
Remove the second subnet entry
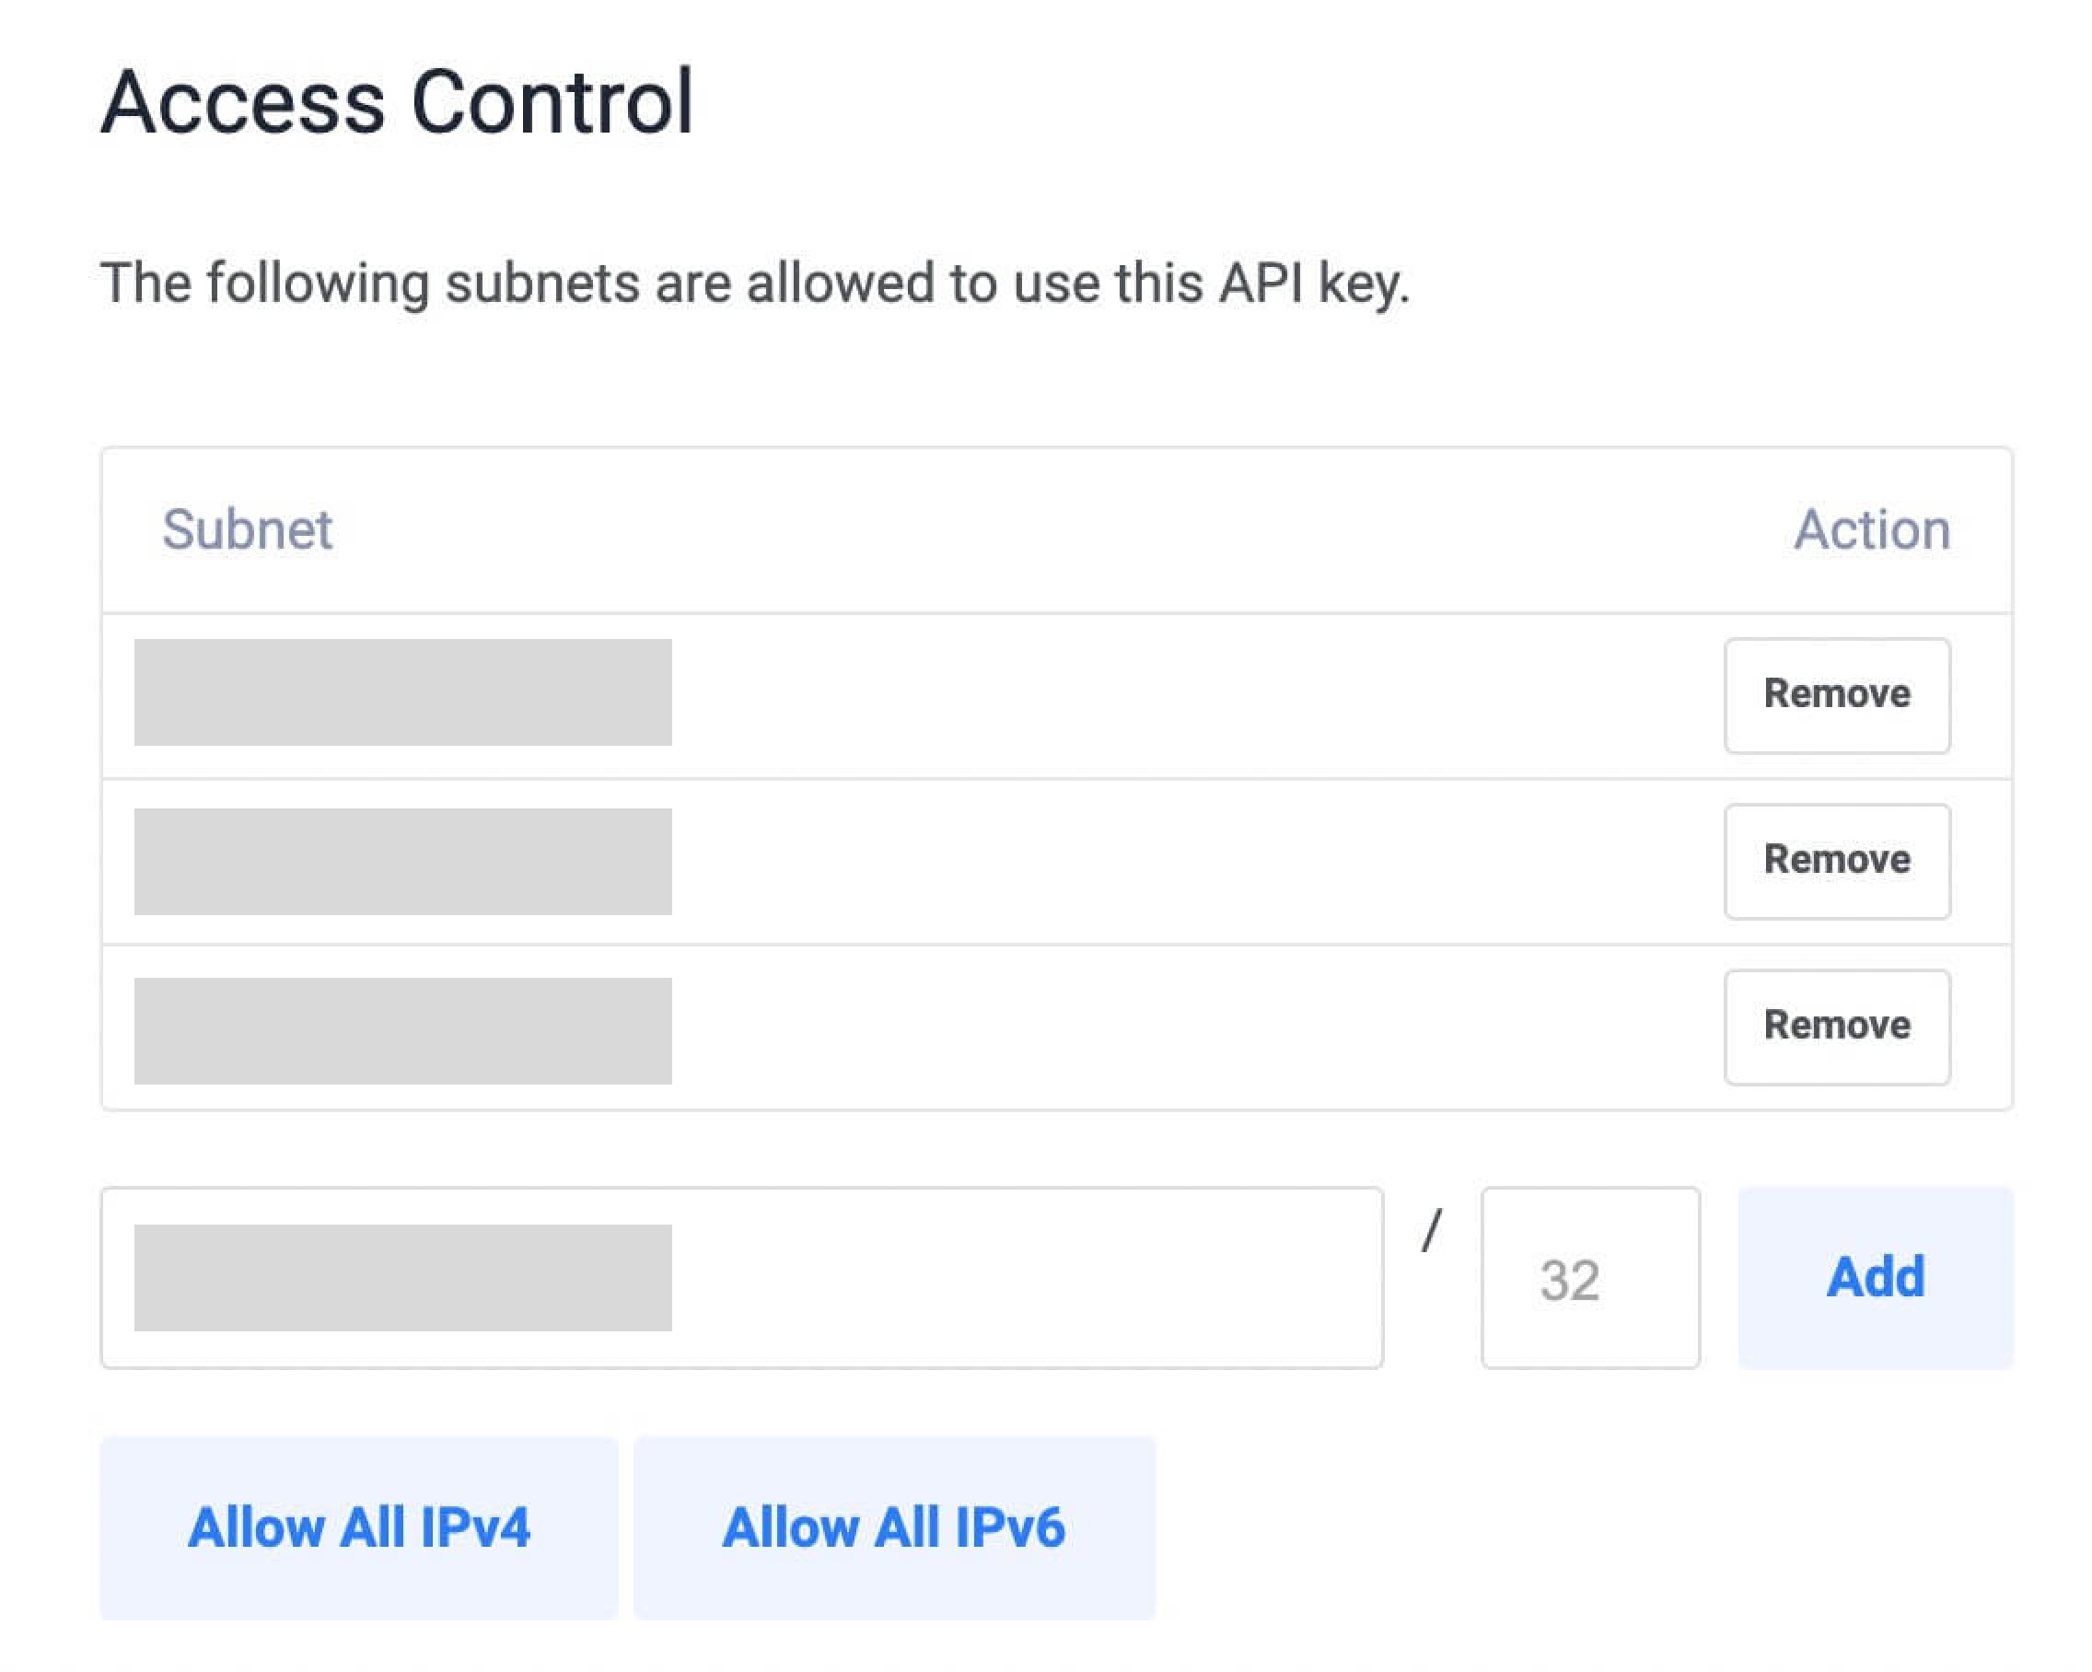coord(1836,860)
